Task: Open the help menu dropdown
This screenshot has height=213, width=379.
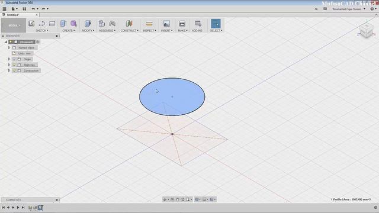Action: pyautogui.click(x=373, y=9)
